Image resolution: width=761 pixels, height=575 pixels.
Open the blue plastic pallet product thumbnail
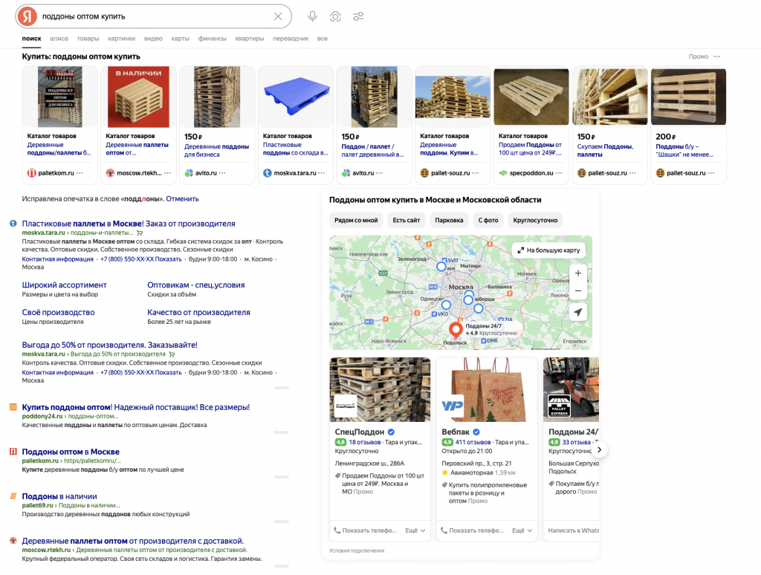pos(295,97)
